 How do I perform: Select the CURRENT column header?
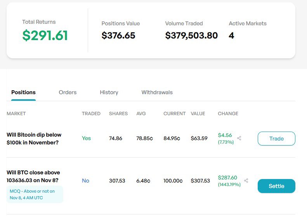[174, 114]
